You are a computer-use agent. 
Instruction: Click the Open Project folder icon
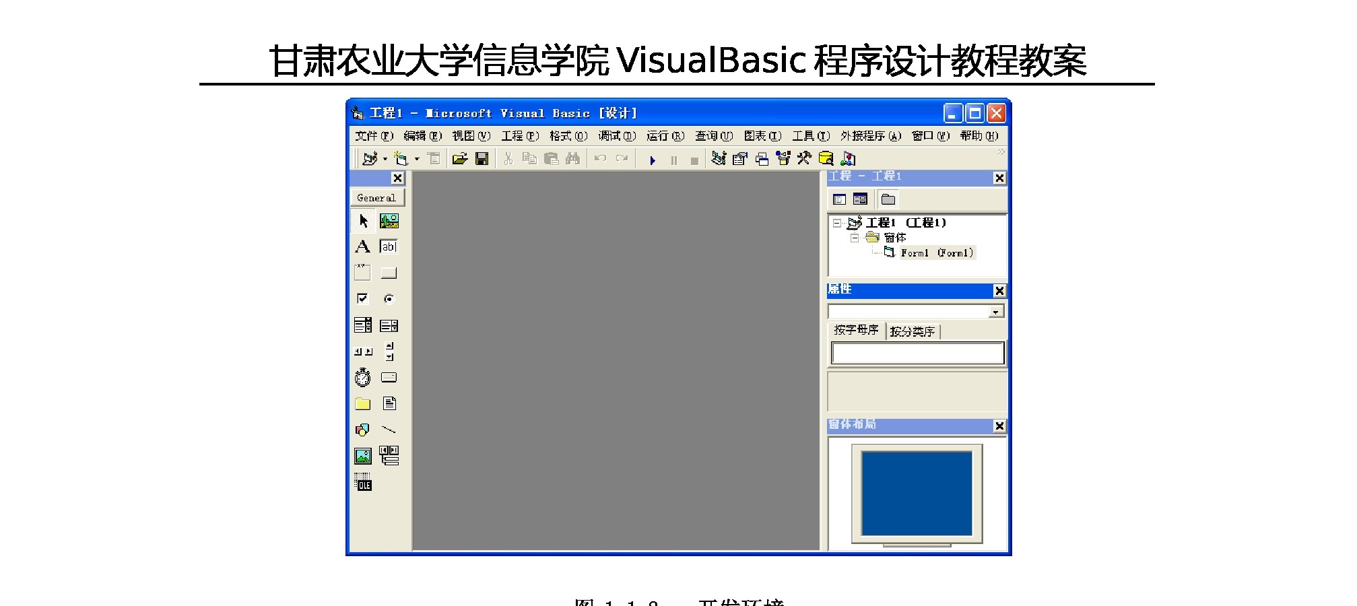point(460,158)
